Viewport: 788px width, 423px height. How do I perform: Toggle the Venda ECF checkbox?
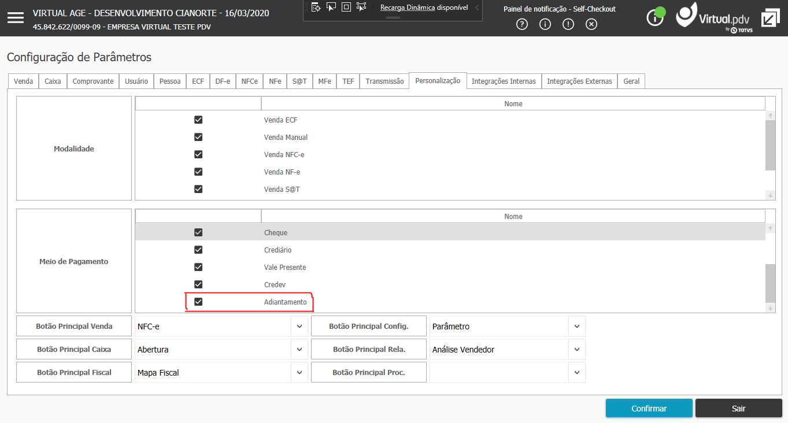[x=198, y=120]
